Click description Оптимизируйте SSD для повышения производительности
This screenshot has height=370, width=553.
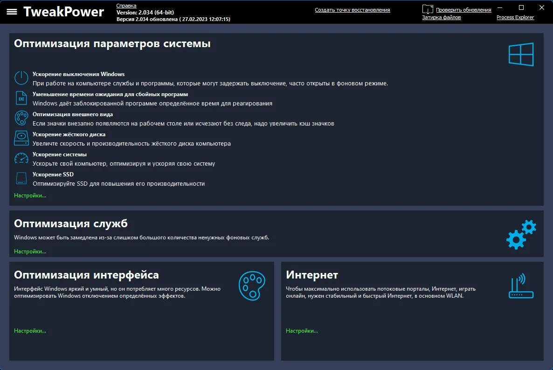pos(119,183)
